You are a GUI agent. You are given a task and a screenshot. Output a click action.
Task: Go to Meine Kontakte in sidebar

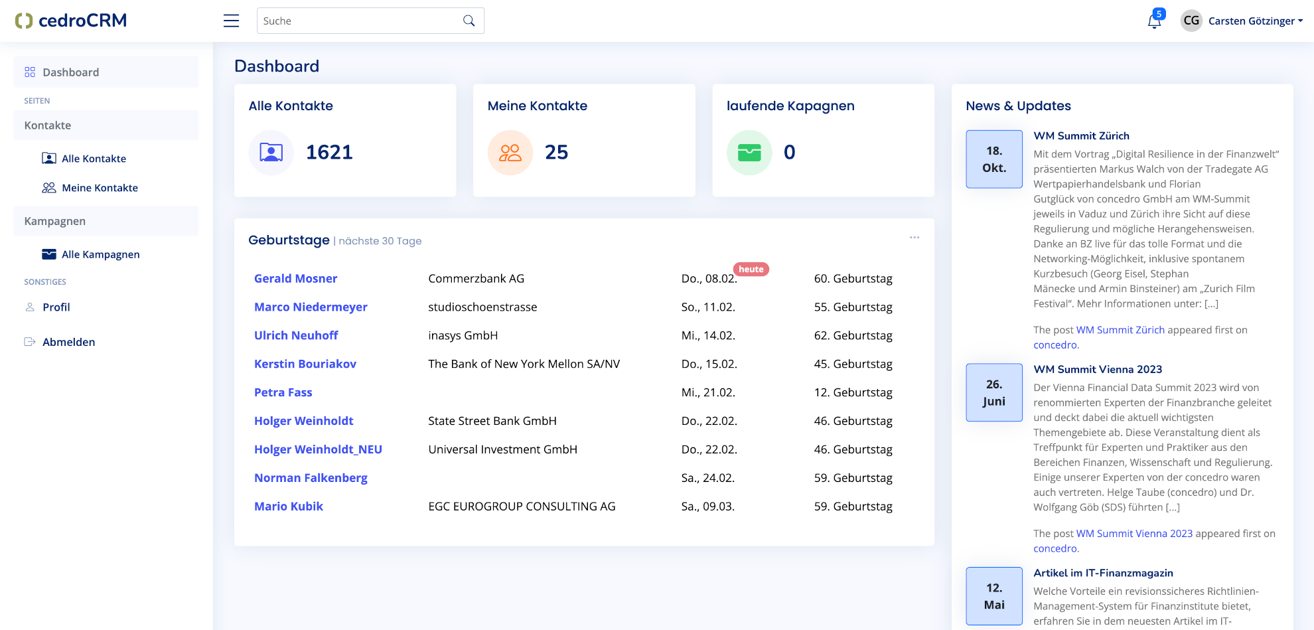click(100, 188)
